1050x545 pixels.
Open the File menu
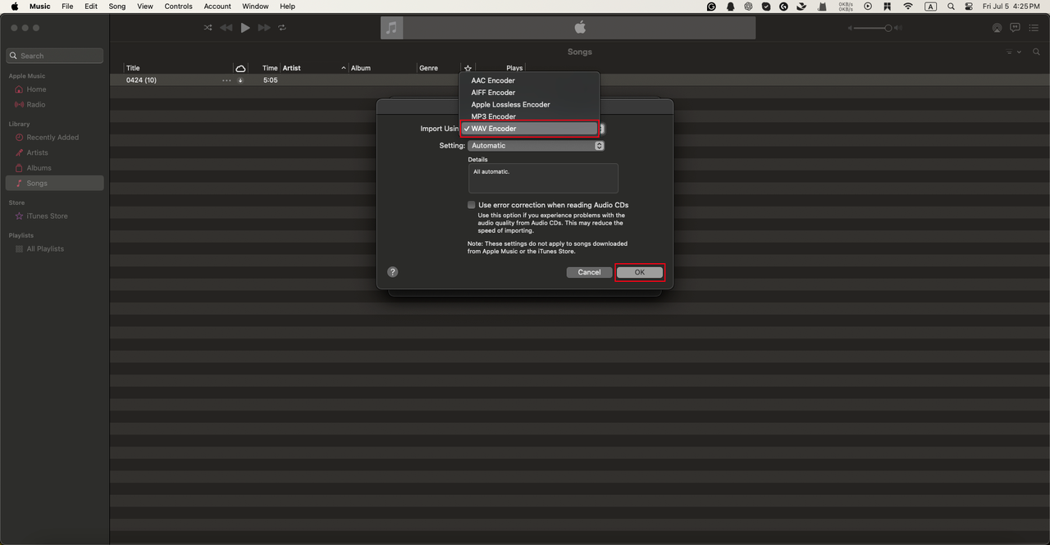[x=67, y=6]
